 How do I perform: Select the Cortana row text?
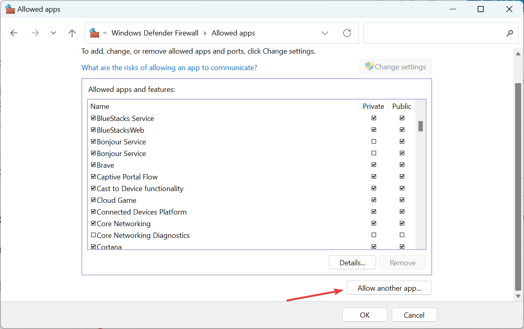tap(109, 246)
